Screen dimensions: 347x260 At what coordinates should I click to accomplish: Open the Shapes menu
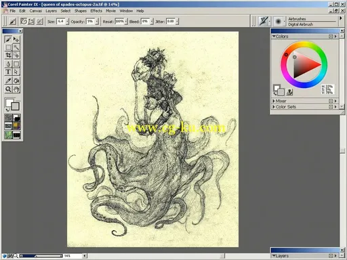click(x=81, y=11)
